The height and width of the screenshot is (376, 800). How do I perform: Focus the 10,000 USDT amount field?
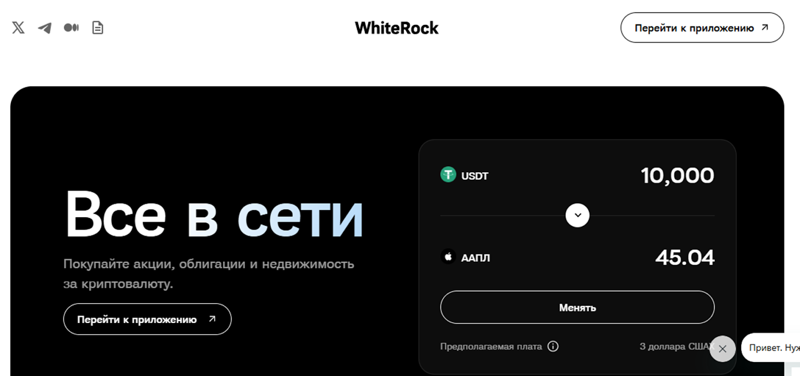677,176
